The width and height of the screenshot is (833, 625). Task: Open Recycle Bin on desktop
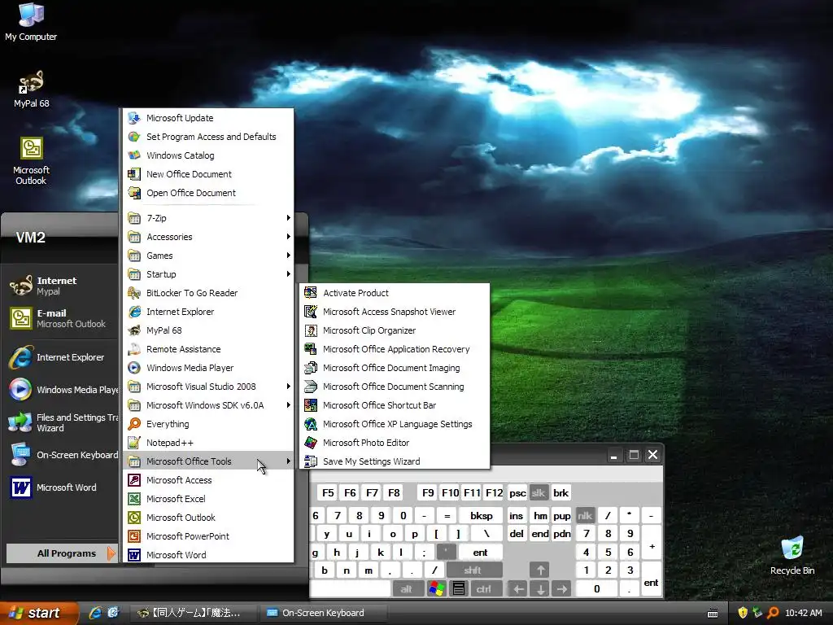click(792, 555)
